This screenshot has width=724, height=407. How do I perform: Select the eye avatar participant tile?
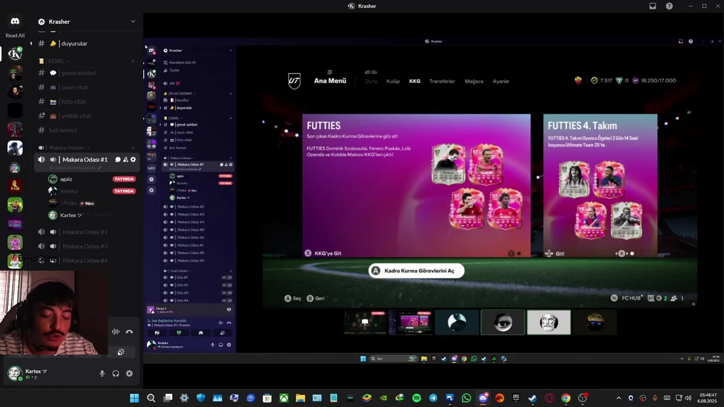[503, 322]
